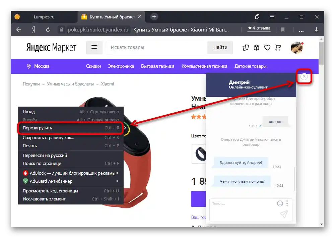Click the page vertical scrollbar thumb
This screenshot has width=335, height=238.
[x=321, y=53]
